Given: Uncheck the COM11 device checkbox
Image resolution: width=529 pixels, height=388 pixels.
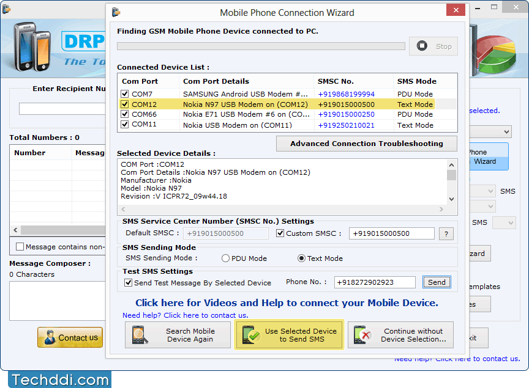Looking at the screenshot, I should click(x=125, y=124).
